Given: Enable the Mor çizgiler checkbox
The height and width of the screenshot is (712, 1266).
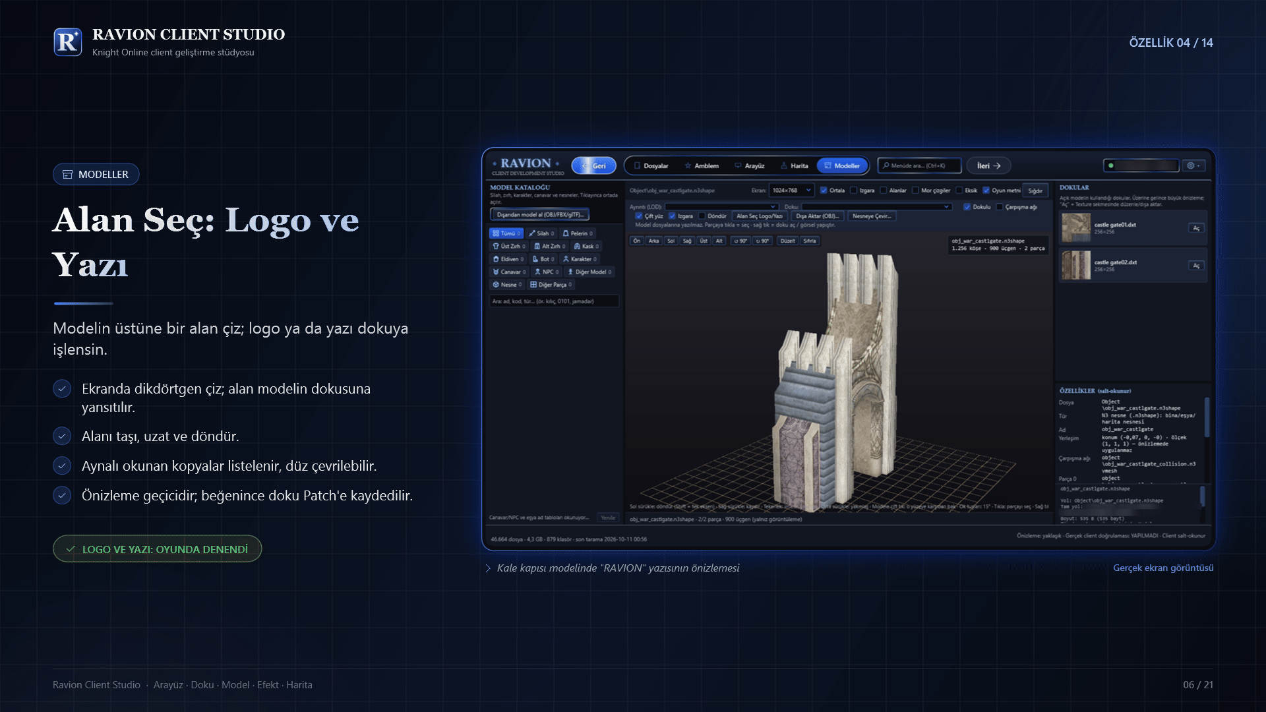Looking at the screenshot, I should (x=915, y=191).
